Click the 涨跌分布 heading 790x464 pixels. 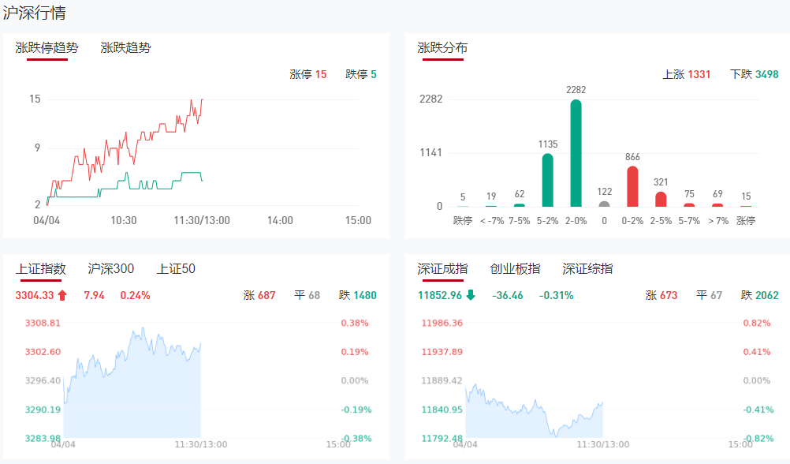pyautogui.click(x=442, y=47)
